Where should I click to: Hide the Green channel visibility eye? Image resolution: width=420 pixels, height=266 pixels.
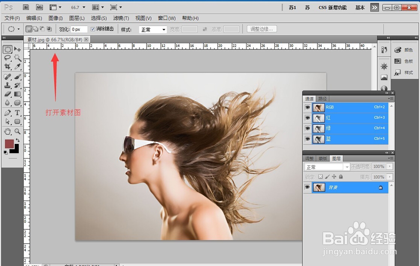(x=307, y=128)
